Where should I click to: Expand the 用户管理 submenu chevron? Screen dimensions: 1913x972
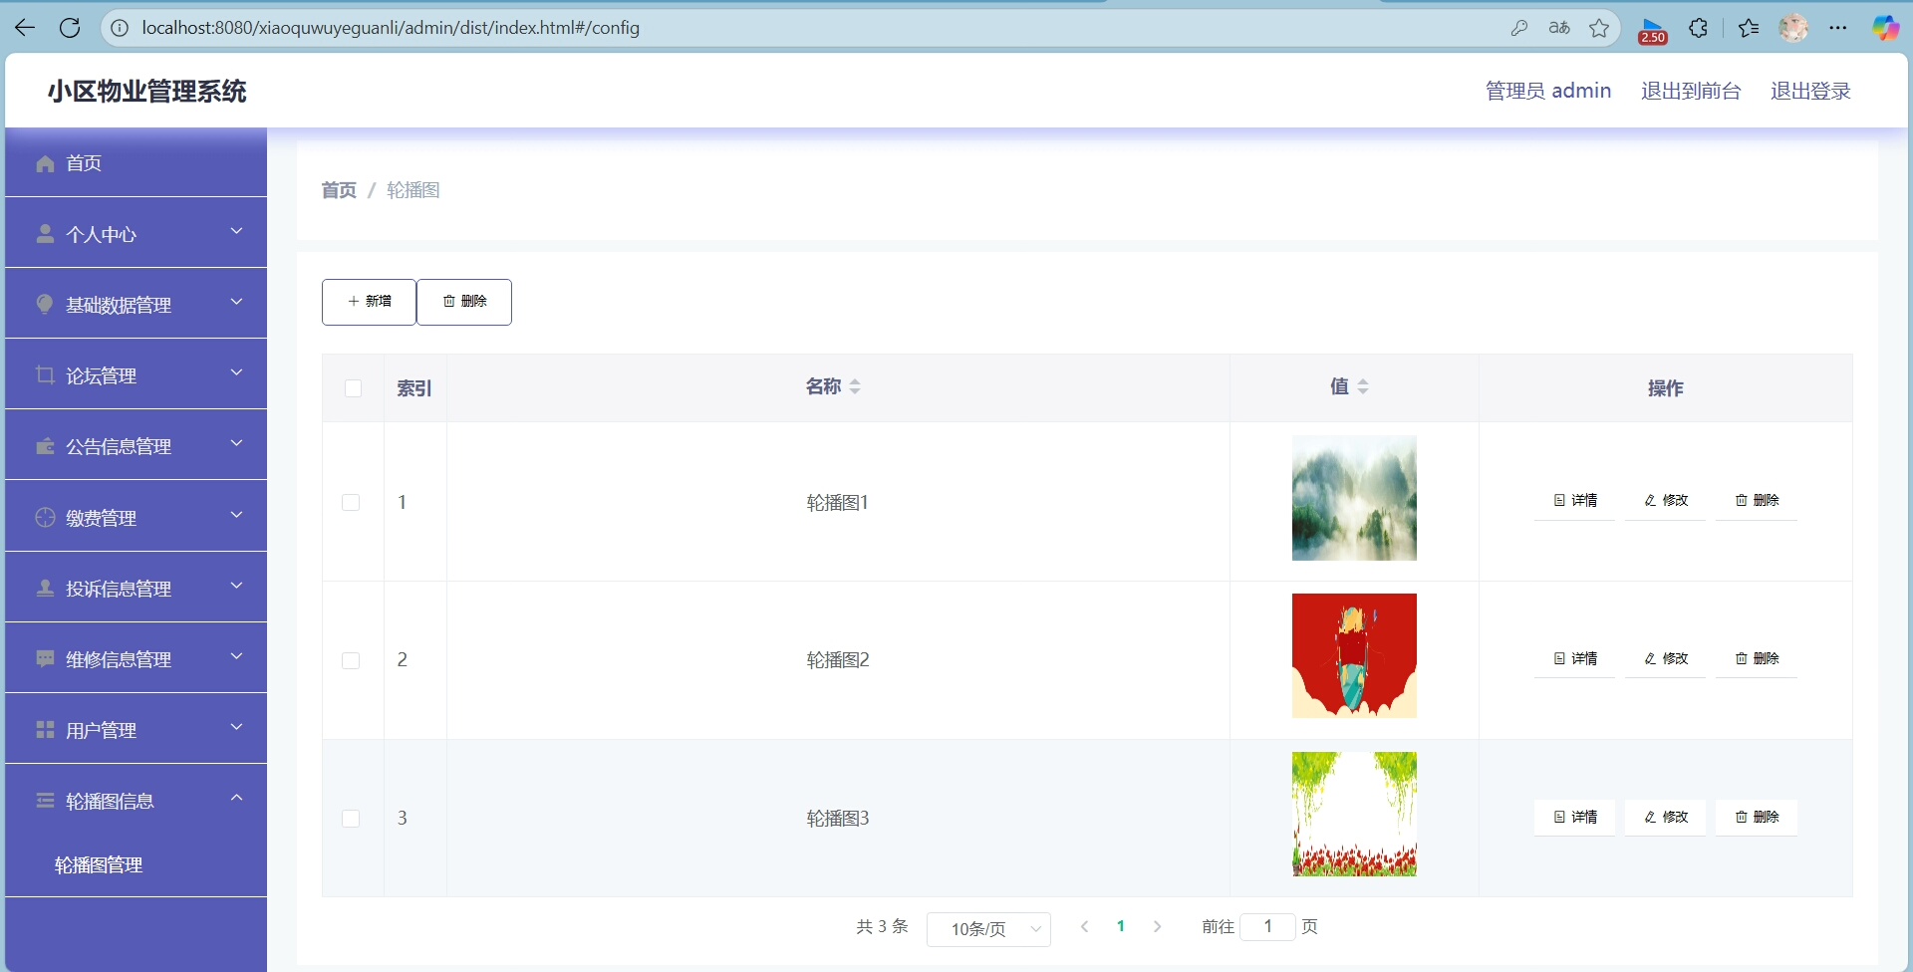coord(237,727)
